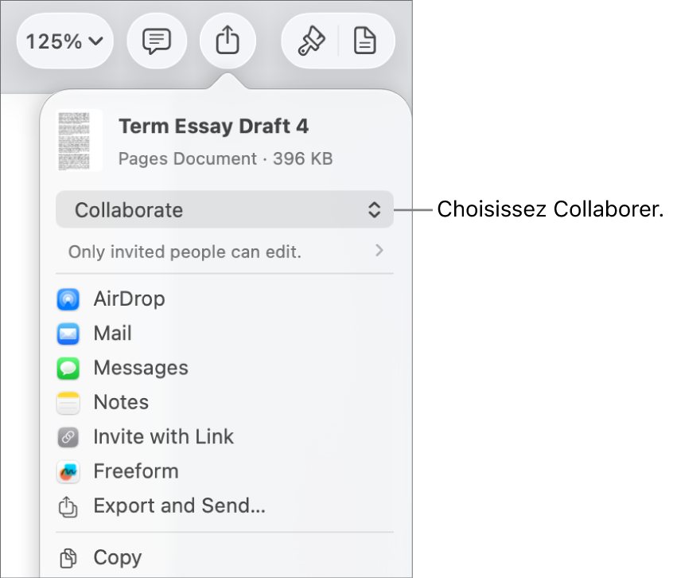Open the 125% zoom dropdown
This screenshot has width=673, height=578.
(64, 41)
